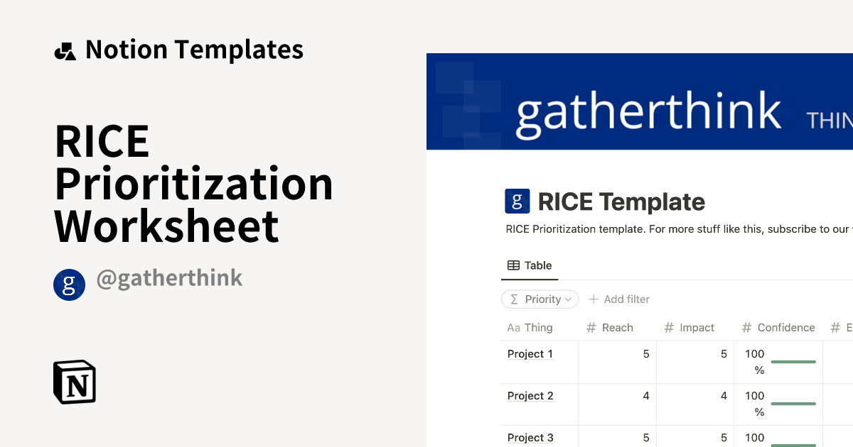Open the Priority aggregation dropdown
This screenshot has width=853, height=447.
(540, 299)
